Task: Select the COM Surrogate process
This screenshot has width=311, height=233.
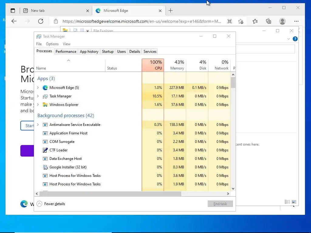Action: 132,142
